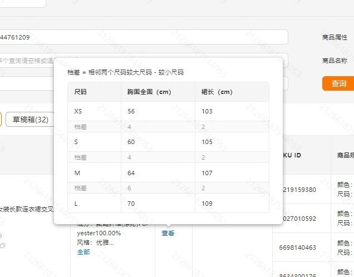The width and height of the screenshot is (354, 277).
Task: Click the 尺码 column header in popup
Action: point(81,92)
